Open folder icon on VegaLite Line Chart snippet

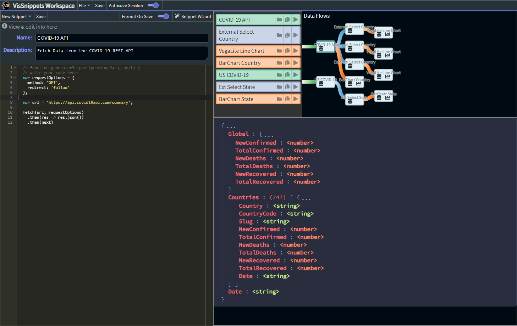click(279, 51)
